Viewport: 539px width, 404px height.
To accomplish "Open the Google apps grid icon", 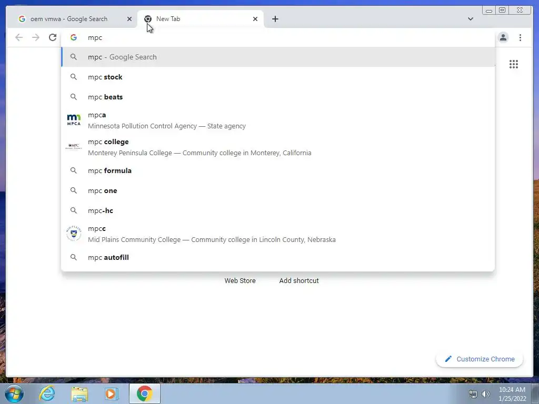I will coord(514,64).
